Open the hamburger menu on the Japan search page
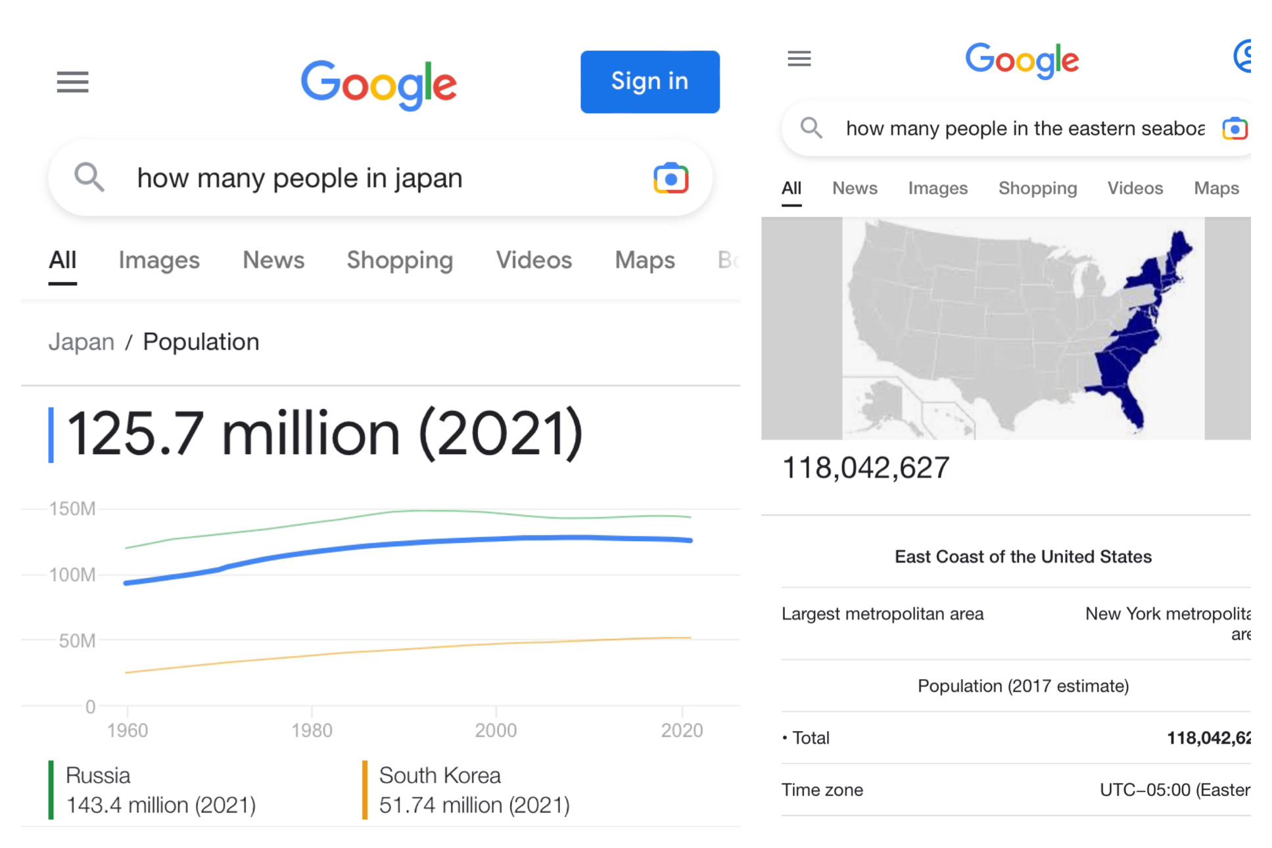Screen dimensions: 1272x848 coord(72,82)
